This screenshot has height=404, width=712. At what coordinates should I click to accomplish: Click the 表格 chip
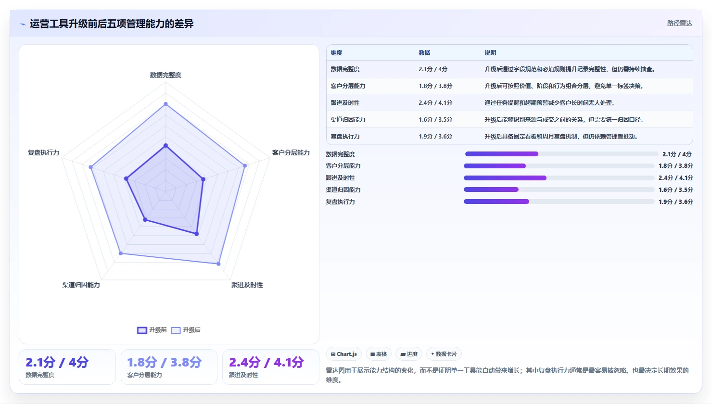(x=379, y=354)
